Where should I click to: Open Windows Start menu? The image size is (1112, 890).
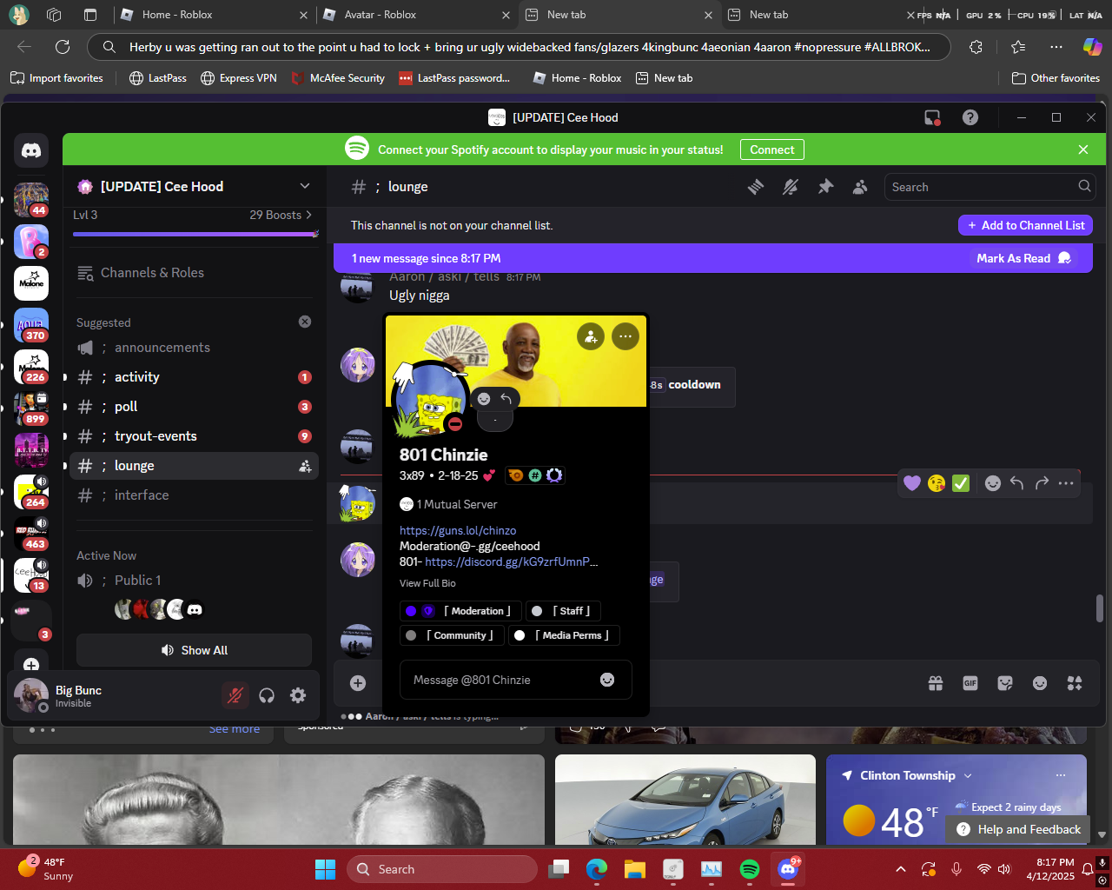click(x=325, y=869)
